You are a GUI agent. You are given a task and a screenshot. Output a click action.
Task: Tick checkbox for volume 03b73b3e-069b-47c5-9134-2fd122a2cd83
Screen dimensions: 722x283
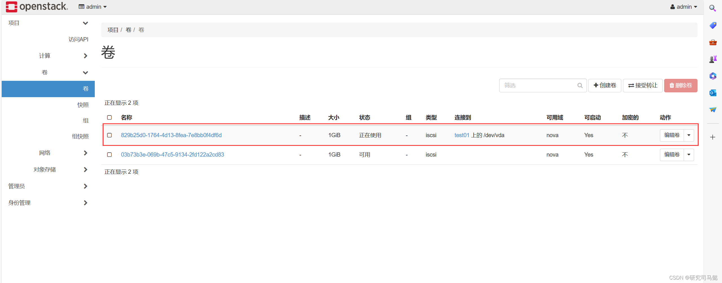pos(109,155)
